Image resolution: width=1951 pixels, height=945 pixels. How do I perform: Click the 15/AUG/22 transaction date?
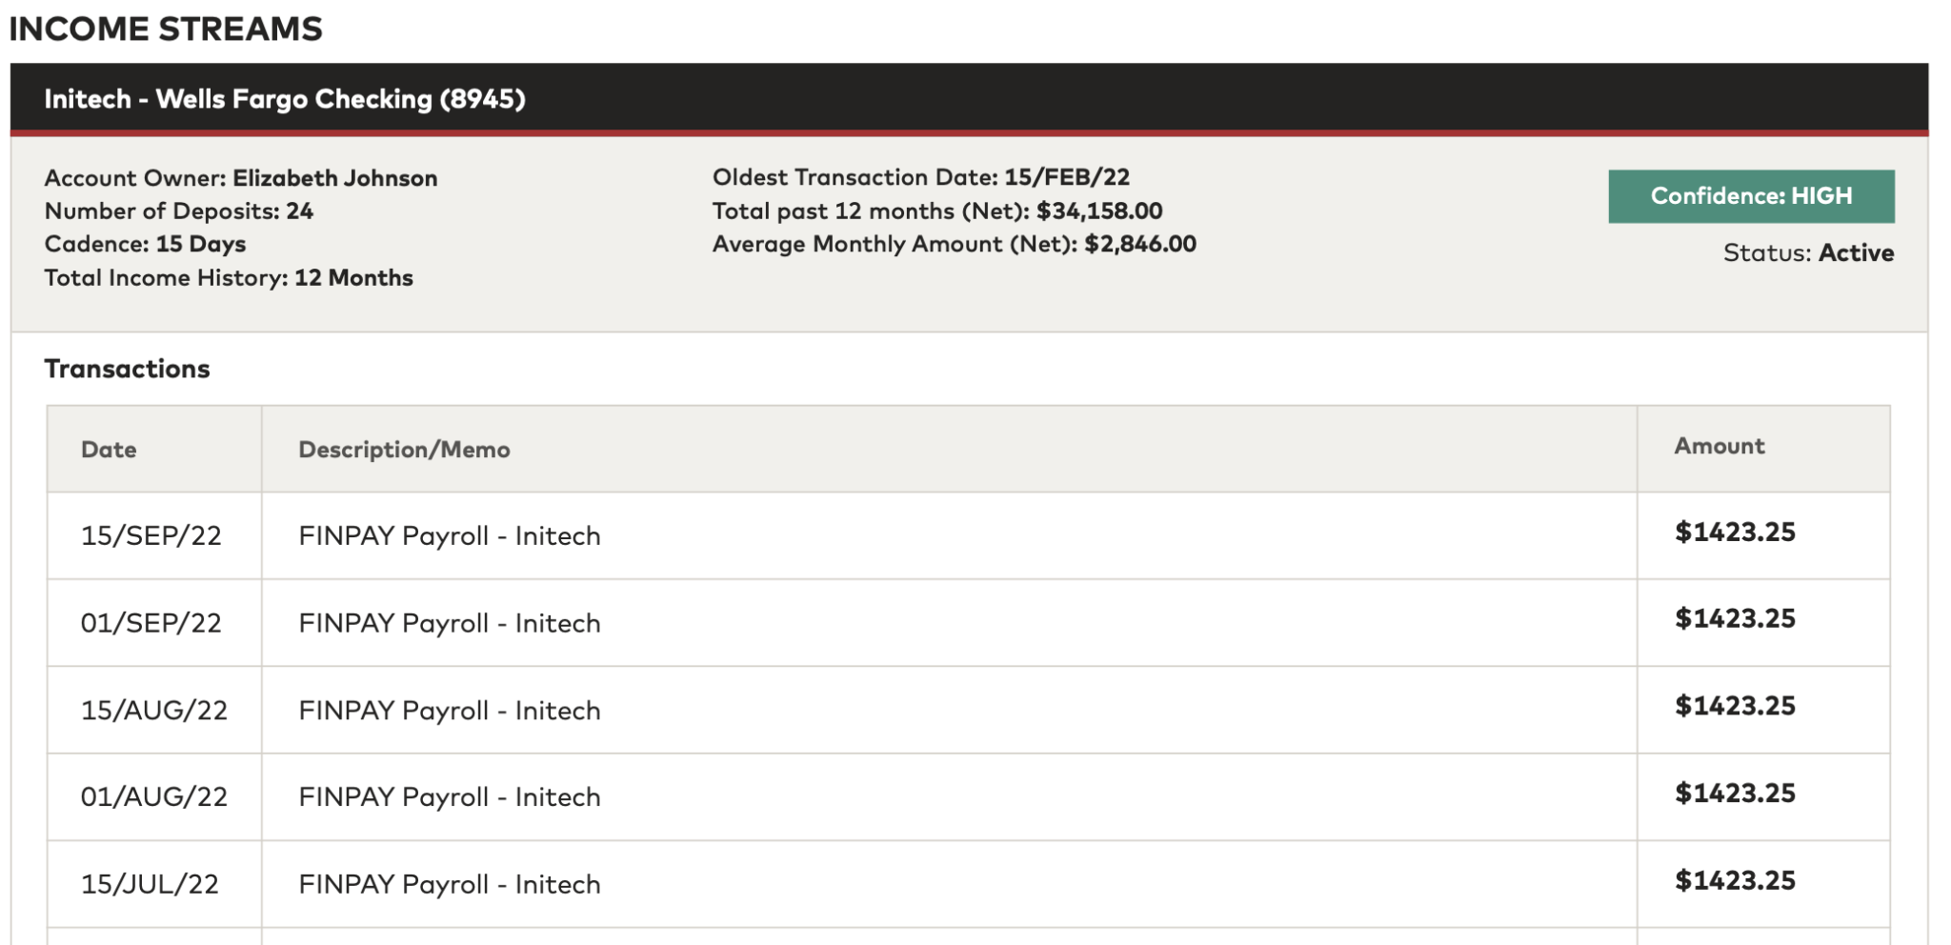153,711
